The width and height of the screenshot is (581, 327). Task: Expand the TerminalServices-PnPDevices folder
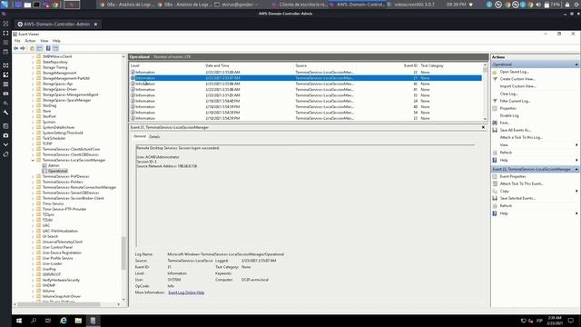33,176
